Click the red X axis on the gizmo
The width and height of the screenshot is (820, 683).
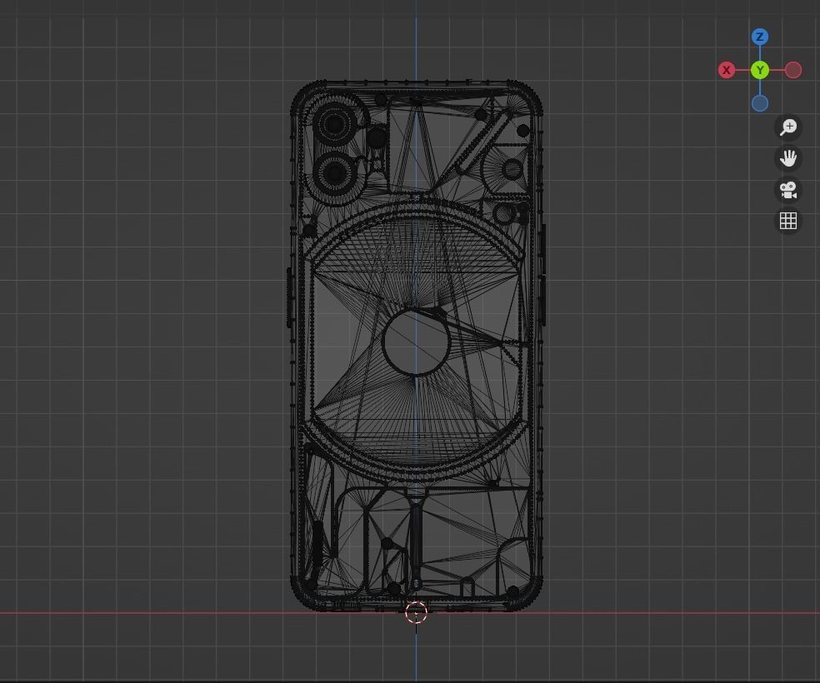tap(727, 70)
